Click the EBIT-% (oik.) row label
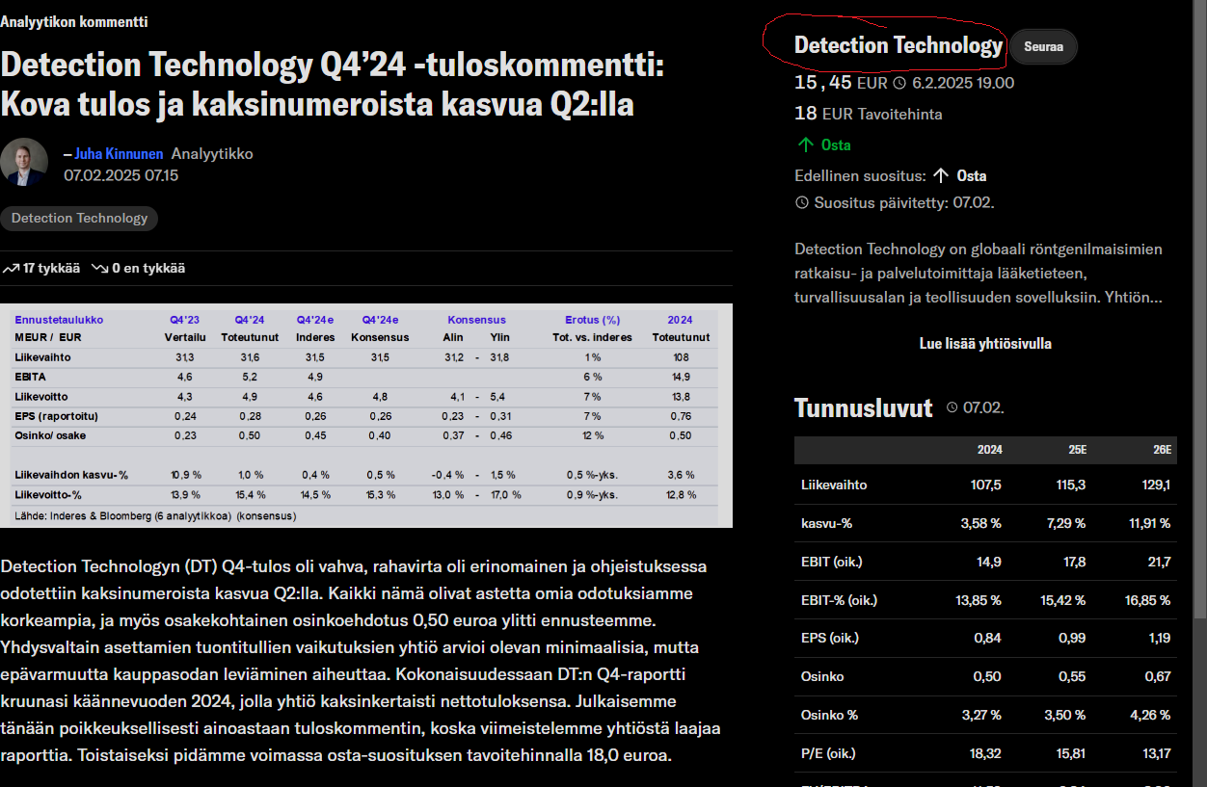Screen dimensions: 1207x787 pos(839,600)
